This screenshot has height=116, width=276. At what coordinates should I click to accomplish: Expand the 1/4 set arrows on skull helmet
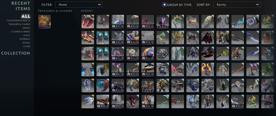coord(137,58)
